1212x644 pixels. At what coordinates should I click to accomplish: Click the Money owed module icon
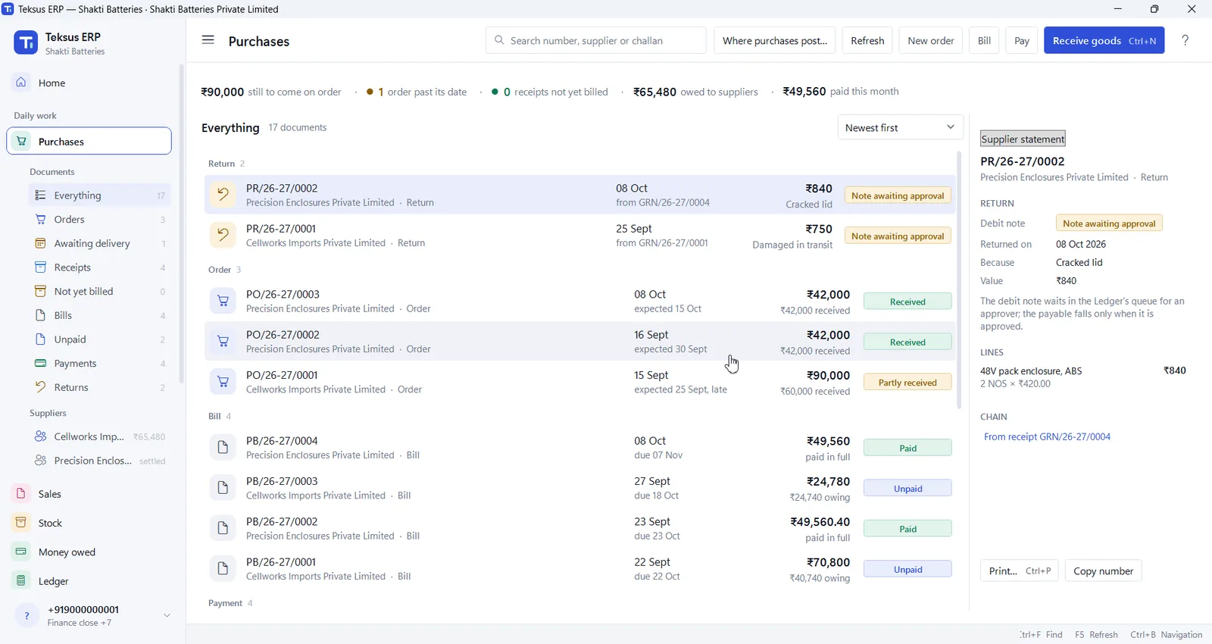(x=21, y=552)
